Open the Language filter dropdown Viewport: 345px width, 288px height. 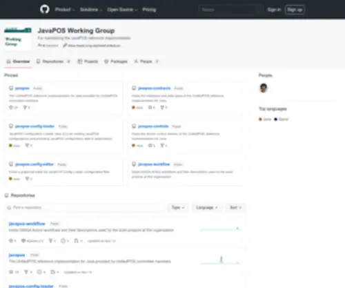tap(207, 208)
